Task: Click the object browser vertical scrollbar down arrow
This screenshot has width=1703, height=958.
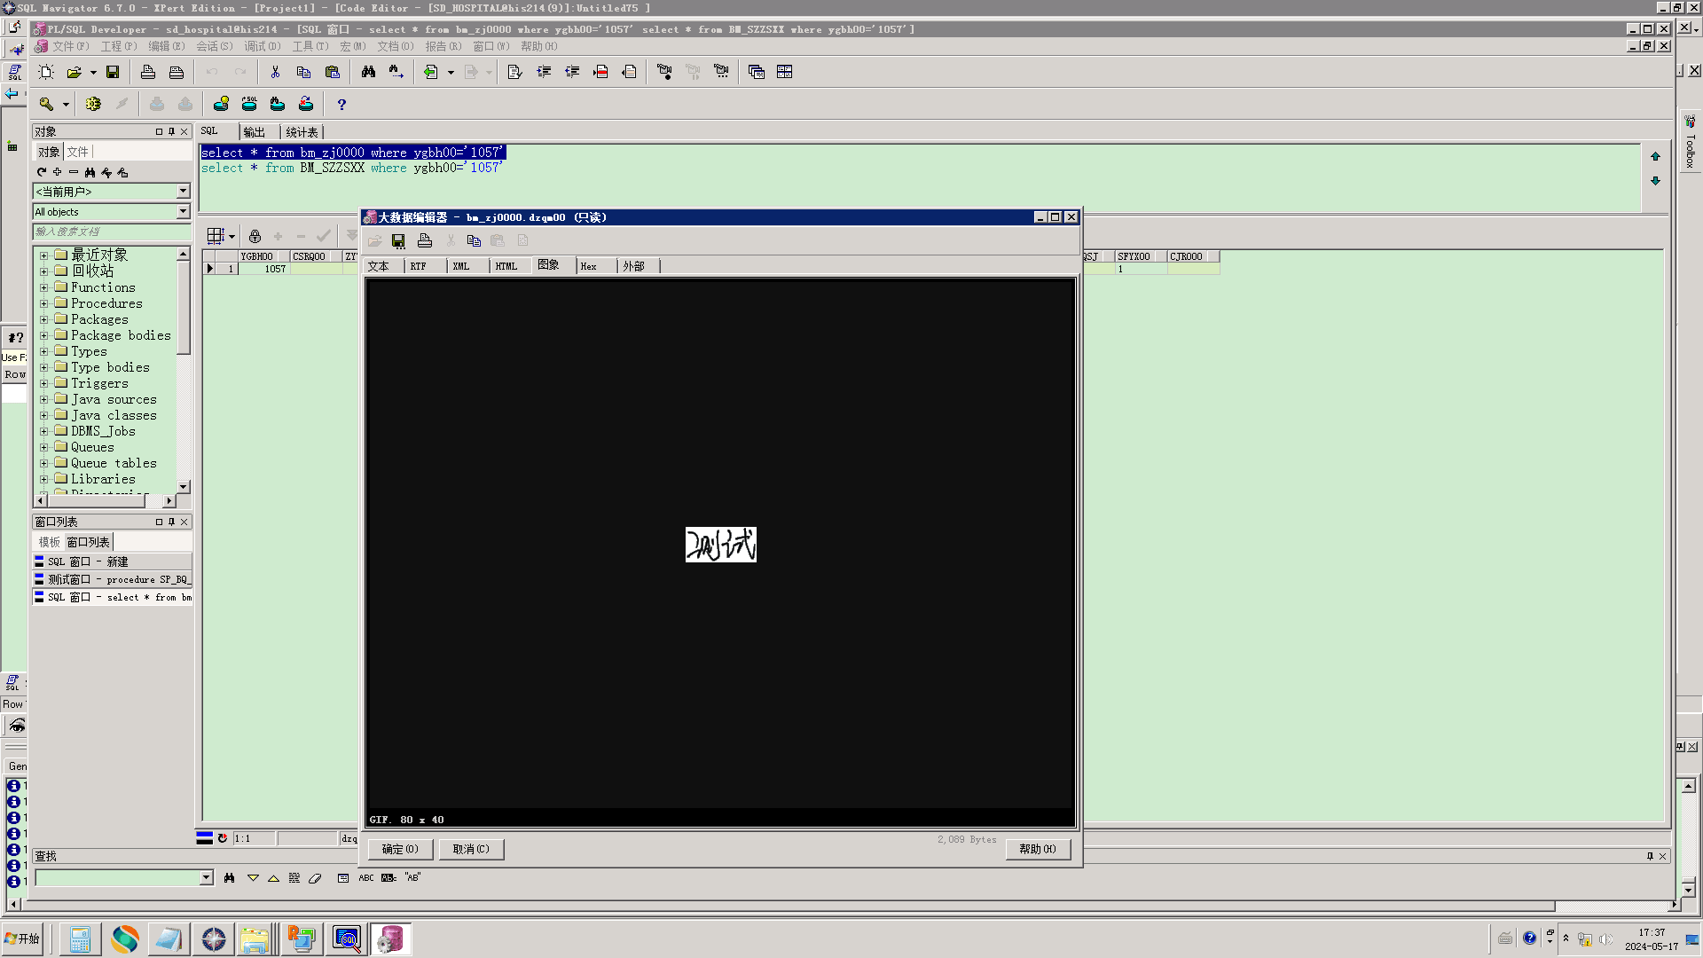Action: pyautogui.click(x=184, y=486)
